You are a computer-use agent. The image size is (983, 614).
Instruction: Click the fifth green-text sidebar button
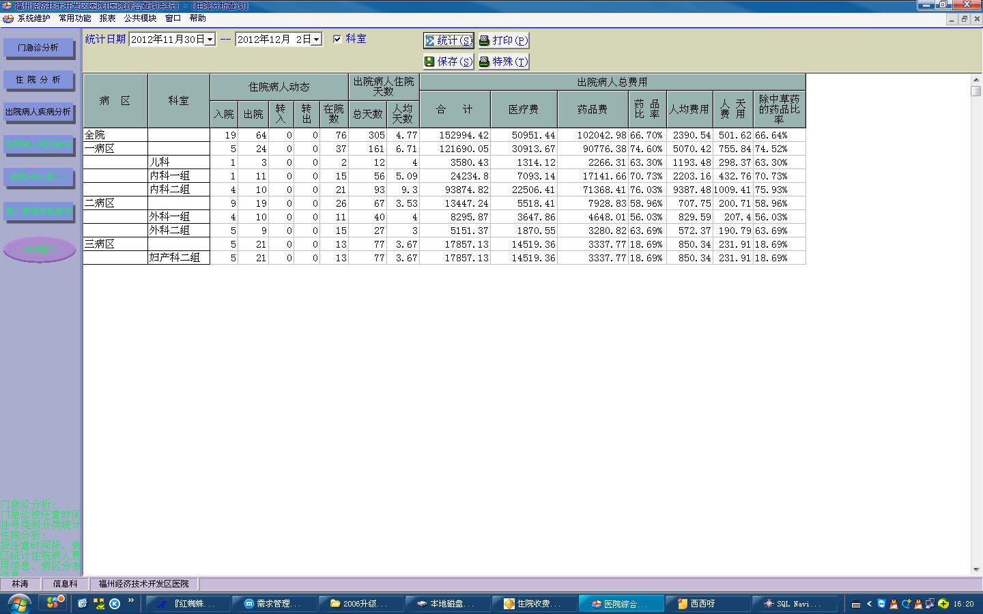[38, 177]
